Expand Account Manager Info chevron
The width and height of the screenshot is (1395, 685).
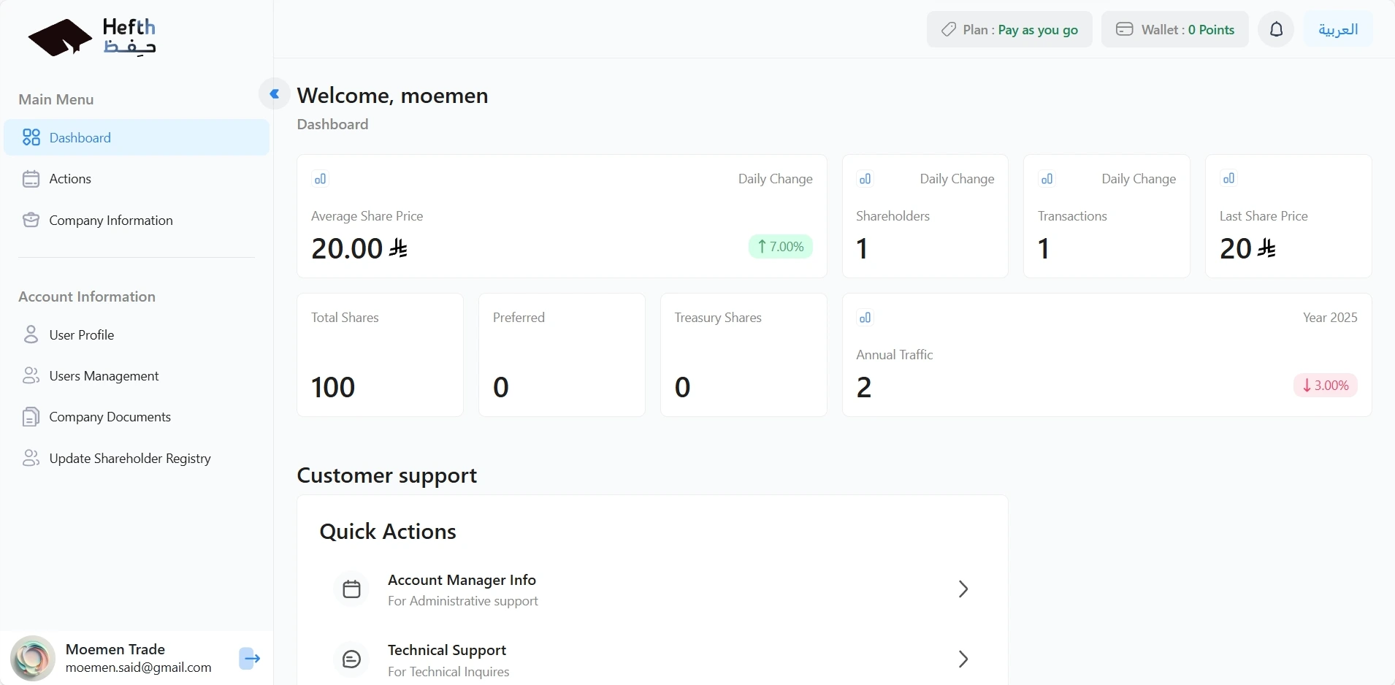click(963, 589)
